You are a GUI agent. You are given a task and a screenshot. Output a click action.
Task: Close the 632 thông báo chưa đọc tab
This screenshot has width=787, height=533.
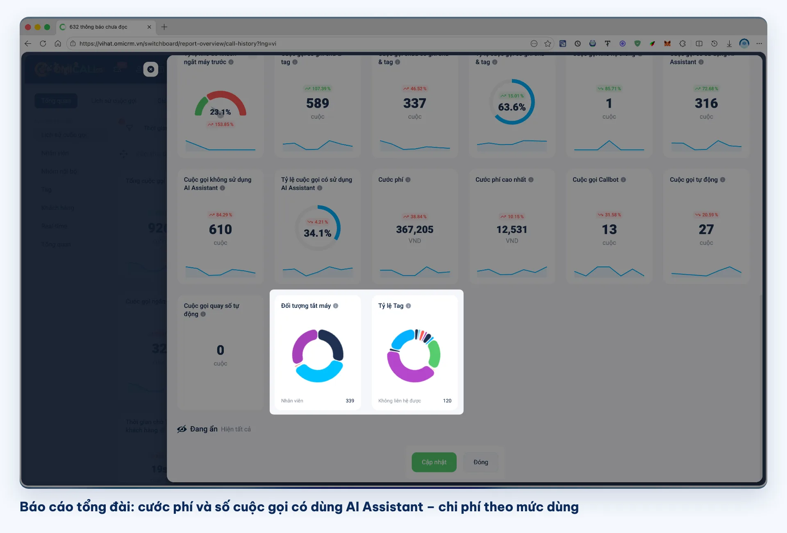(149, 27)
